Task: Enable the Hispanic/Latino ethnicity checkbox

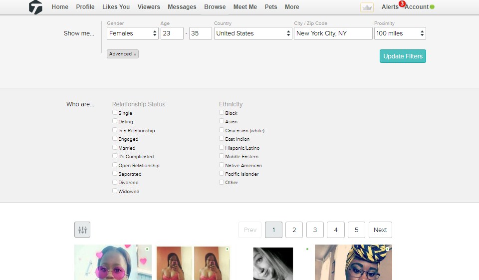Action: point(222,148)
